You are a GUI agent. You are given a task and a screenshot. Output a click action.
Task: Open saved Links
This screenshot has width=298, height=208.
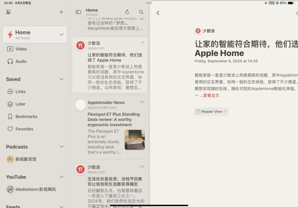35,92
